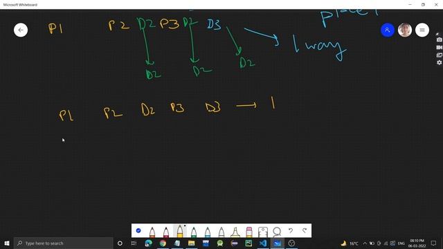This screenshot has width=443, height=249.
Task: Open Cortana from the taskbar
Action: pos(120,243)
